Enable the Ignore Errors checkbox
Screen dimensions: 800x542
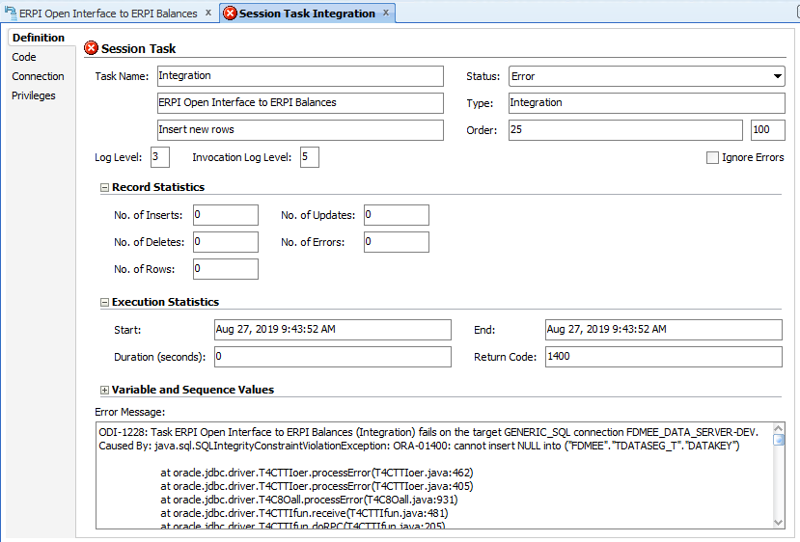coord(712,157)
